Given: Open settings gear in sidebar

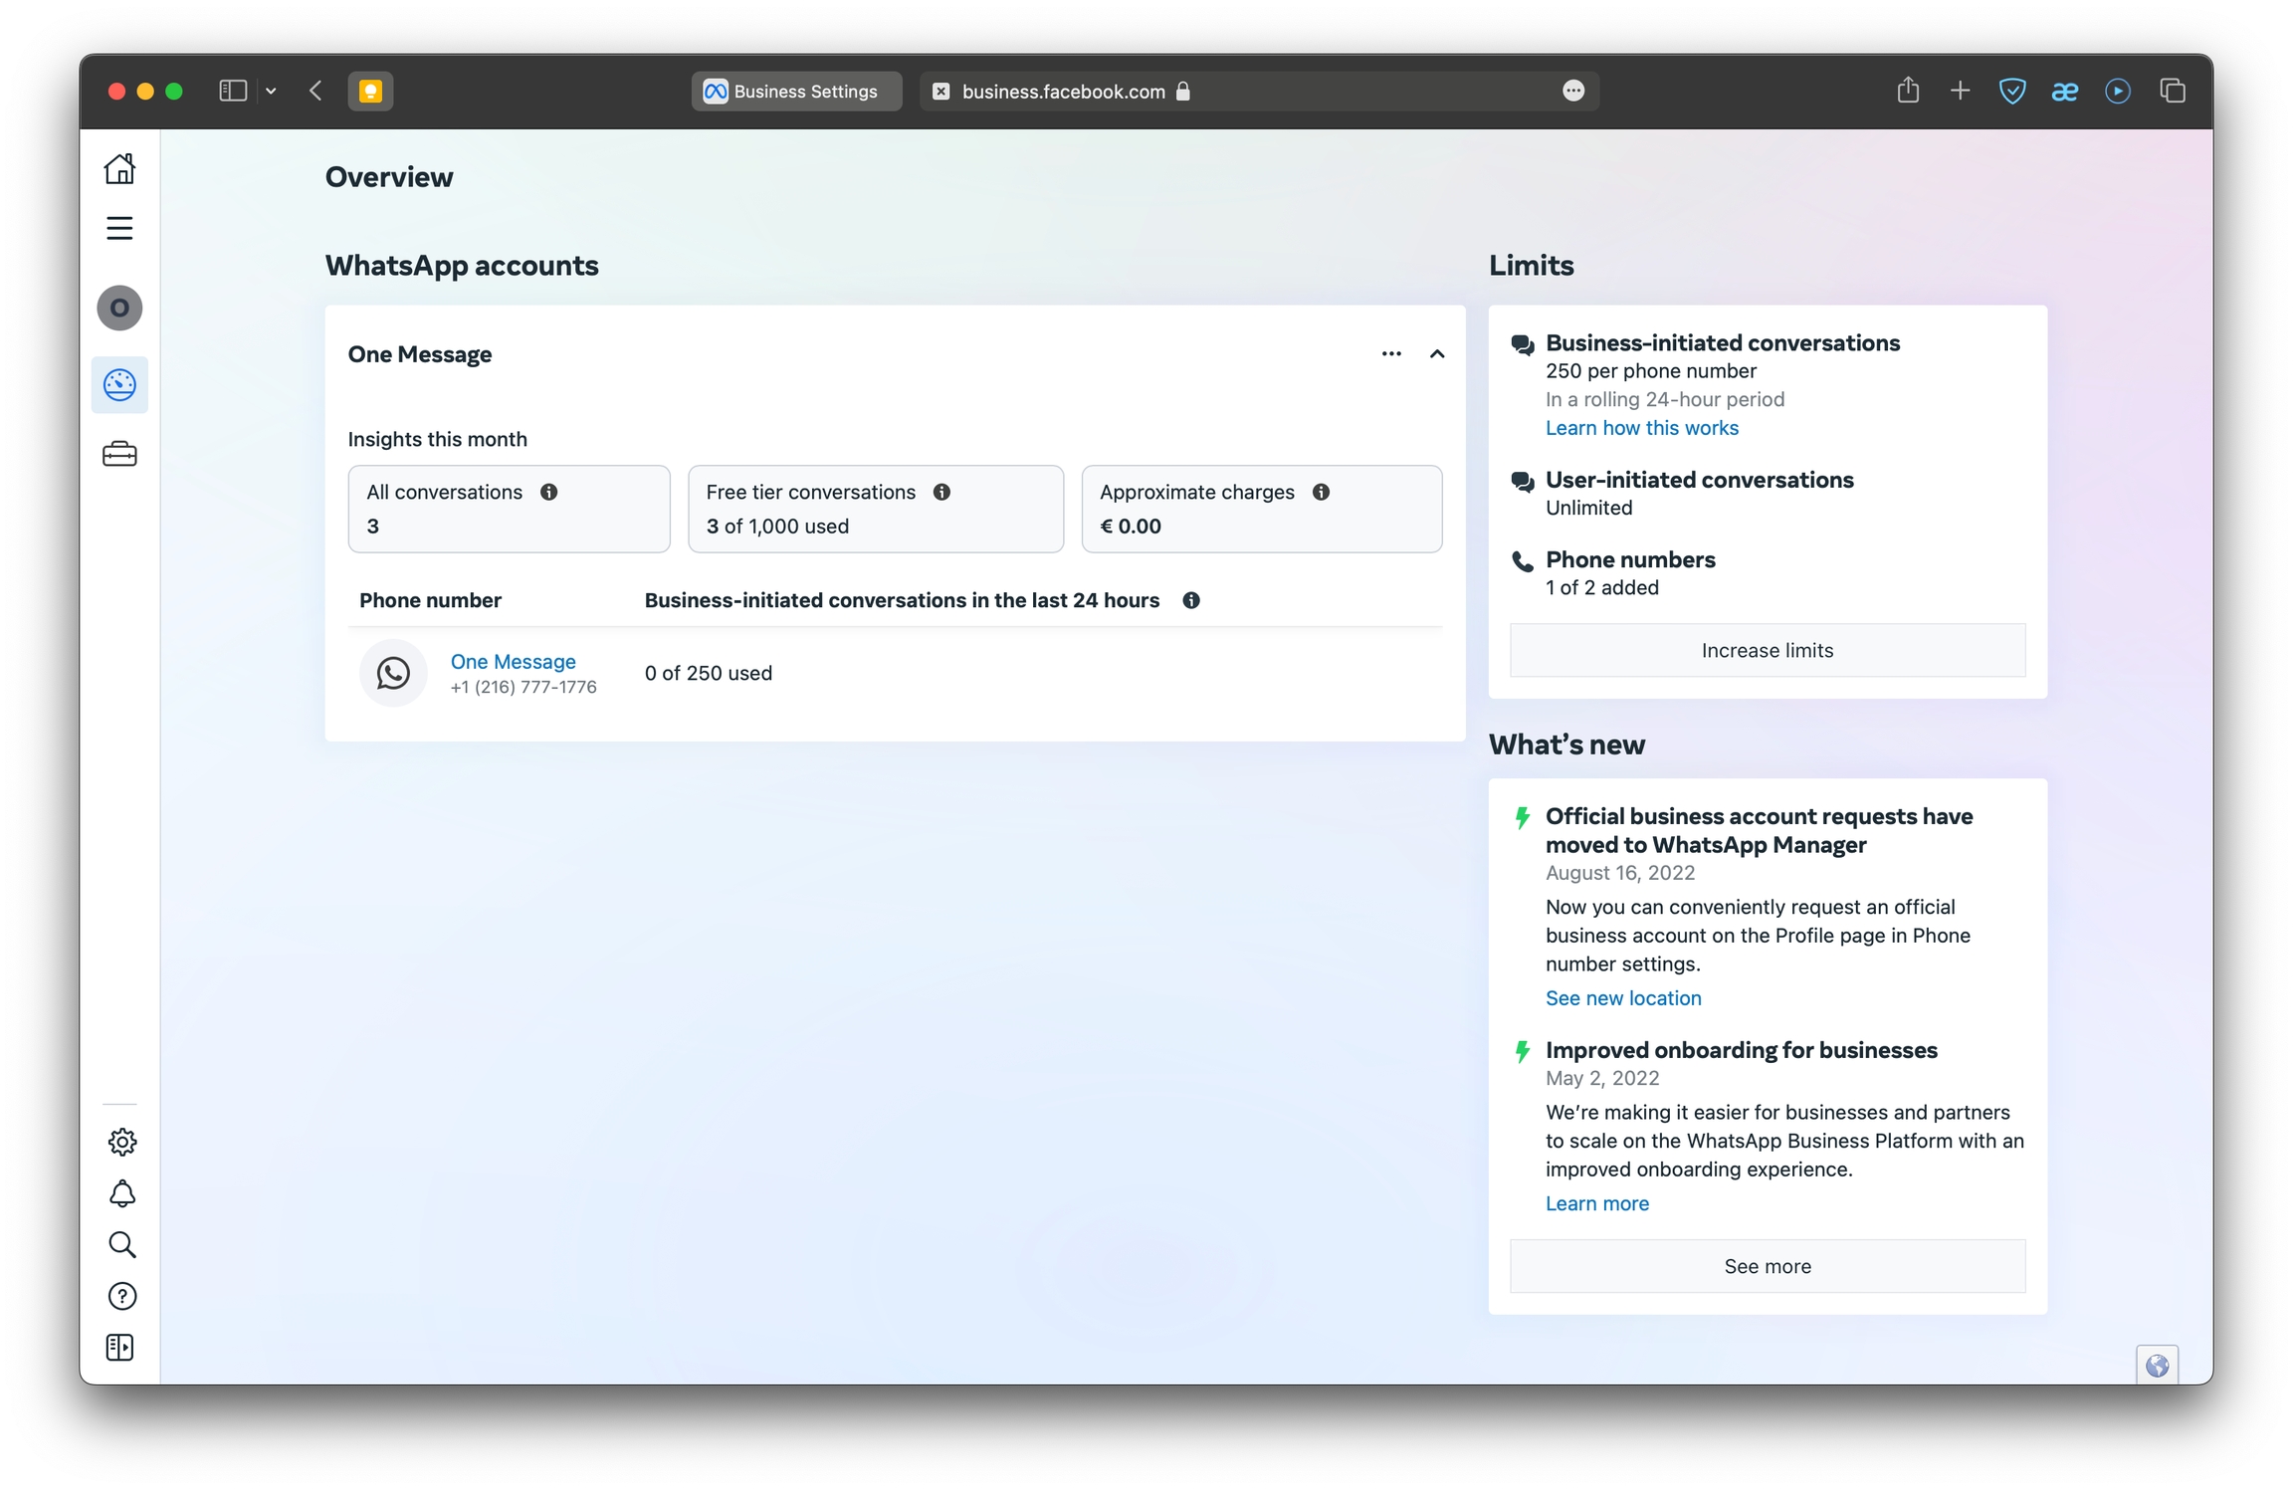Looking at the screenshot, I should click(x=121, y=1142).
